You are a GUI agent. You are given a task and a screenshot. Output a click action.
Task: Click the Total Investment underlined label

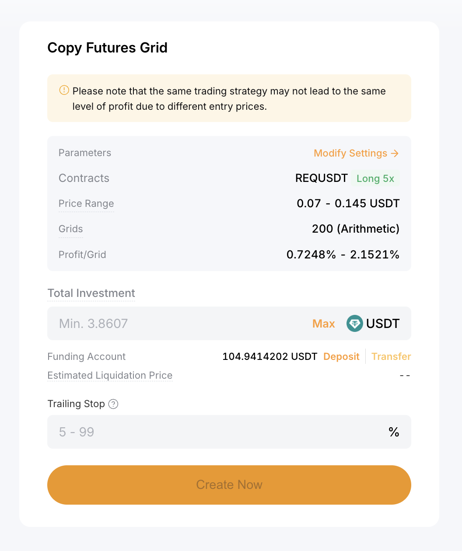coord(91,293)
